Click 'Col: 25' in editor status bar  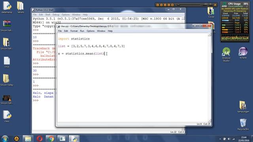pos(207,124)
